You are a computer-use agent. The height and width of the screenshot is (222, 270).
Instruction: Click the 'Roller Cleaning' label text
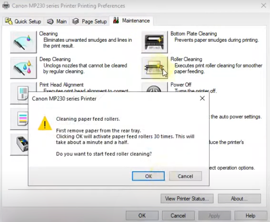[186, 59]
